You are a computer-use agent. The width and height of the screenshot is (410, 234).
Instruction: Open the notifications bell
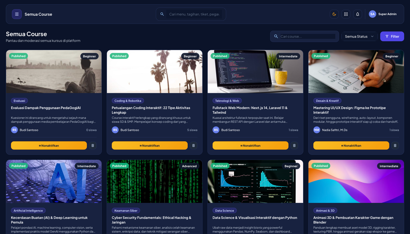pos(358,14)
